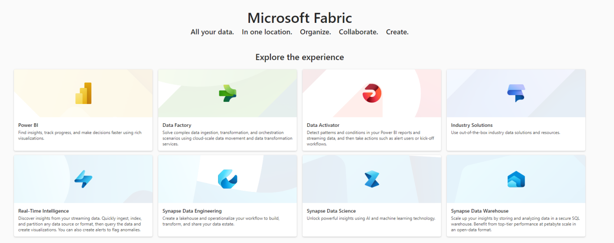Click the Real-Time Intelligence lightning icon
This screenshot has width=614, height=243.
coord(83,179)
